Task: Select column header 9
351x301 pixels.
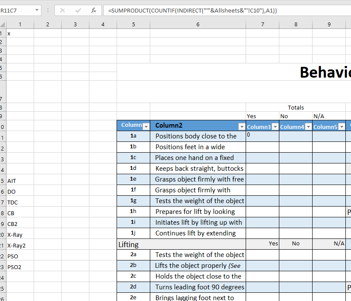Action: pyautogui.click(x=329, y=25)
